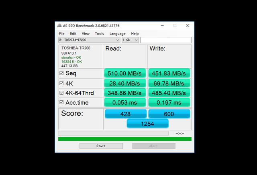Viewport: 257px width, 175px height.
Task: Click the read score 428
Action: coord(126,114)
